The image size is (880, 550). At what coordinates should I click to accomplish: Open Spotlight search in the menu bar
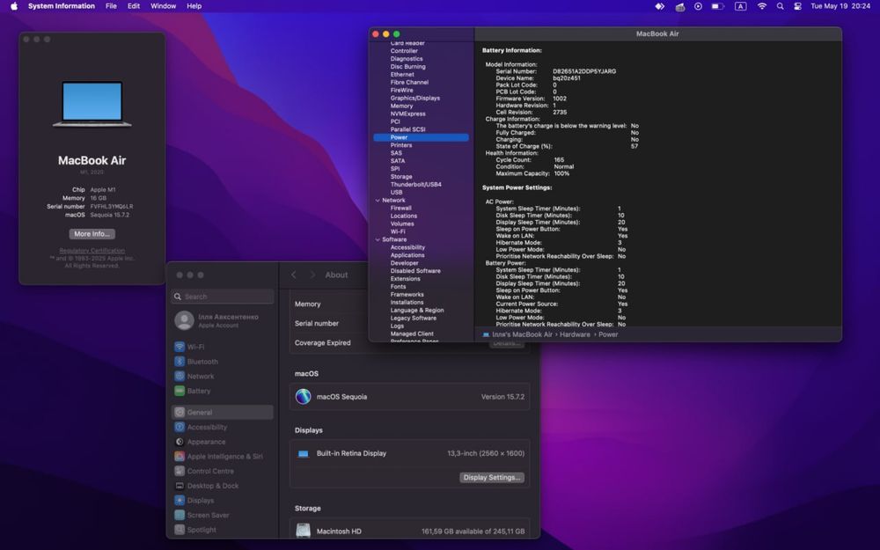click(x=780, y=6)
